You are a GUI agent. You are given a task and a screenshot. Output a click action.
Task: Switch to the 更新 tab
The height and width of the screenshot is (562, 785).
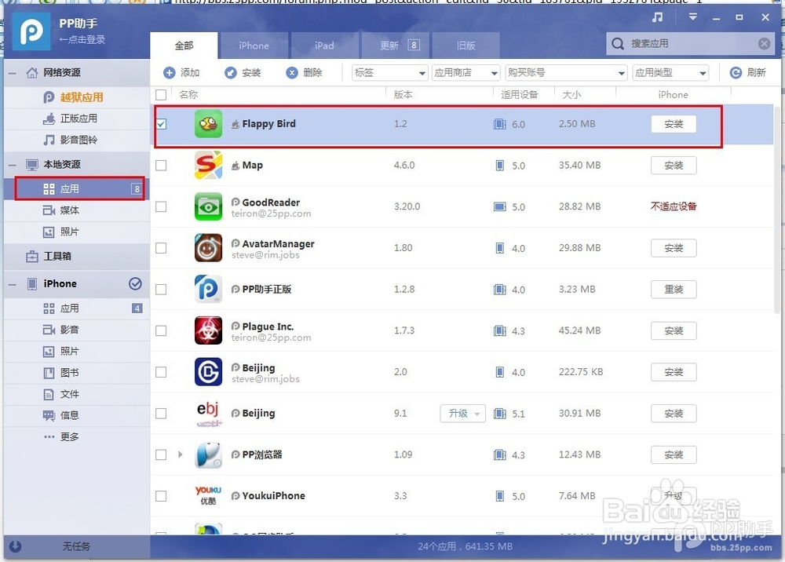pyautogui.click(x=395, y=46)
